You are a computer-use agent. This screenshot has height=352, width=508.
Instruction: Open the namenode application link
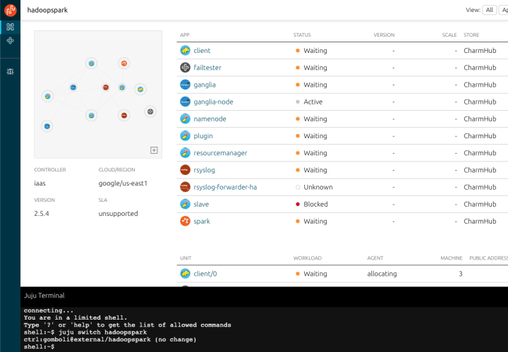click(210, 119)
